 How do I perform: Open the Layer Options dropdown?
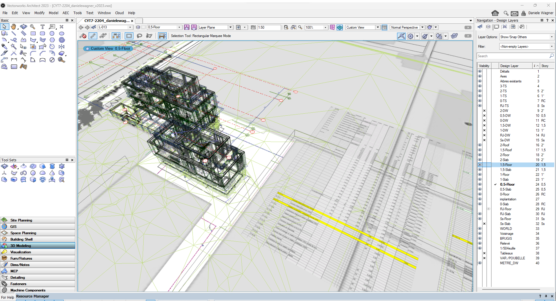526,37
